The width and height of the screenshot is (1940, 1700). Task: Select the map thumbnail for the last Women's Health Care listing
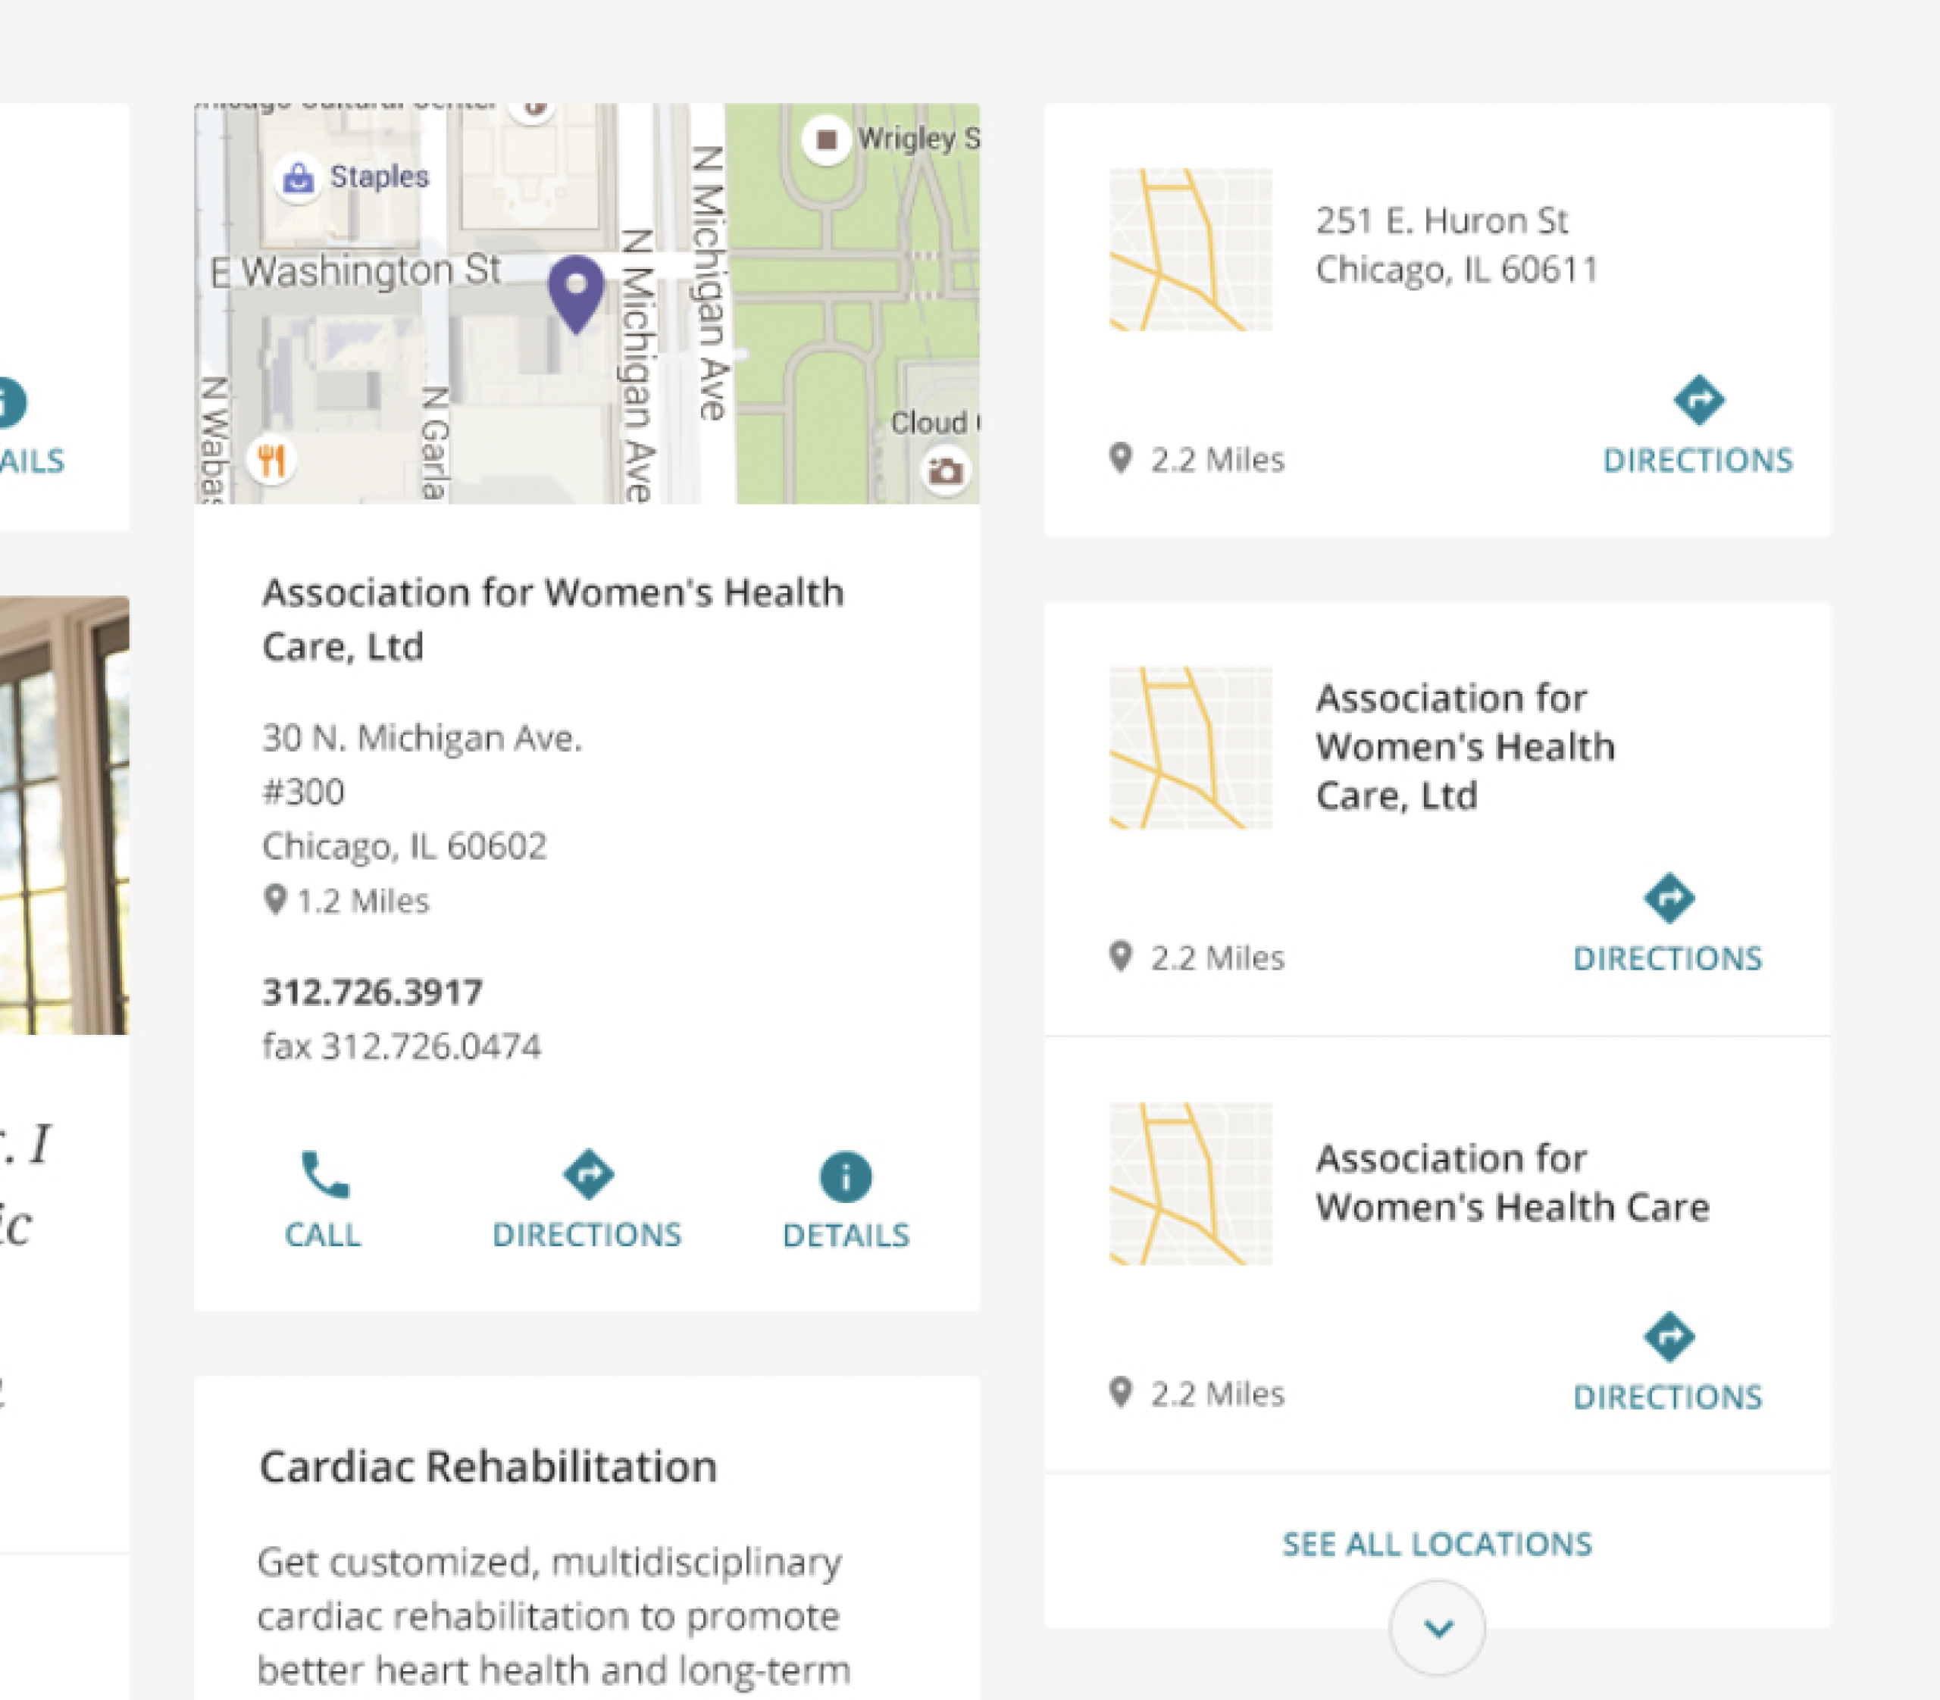point(1191,1183)
